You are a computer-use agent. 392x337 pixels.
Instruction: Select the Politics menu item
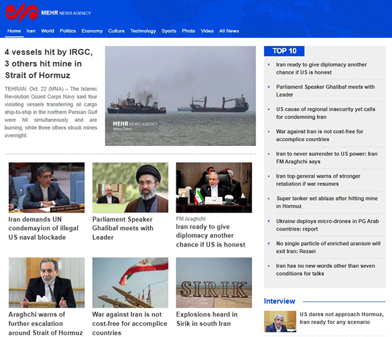click(x=68, y=31)
